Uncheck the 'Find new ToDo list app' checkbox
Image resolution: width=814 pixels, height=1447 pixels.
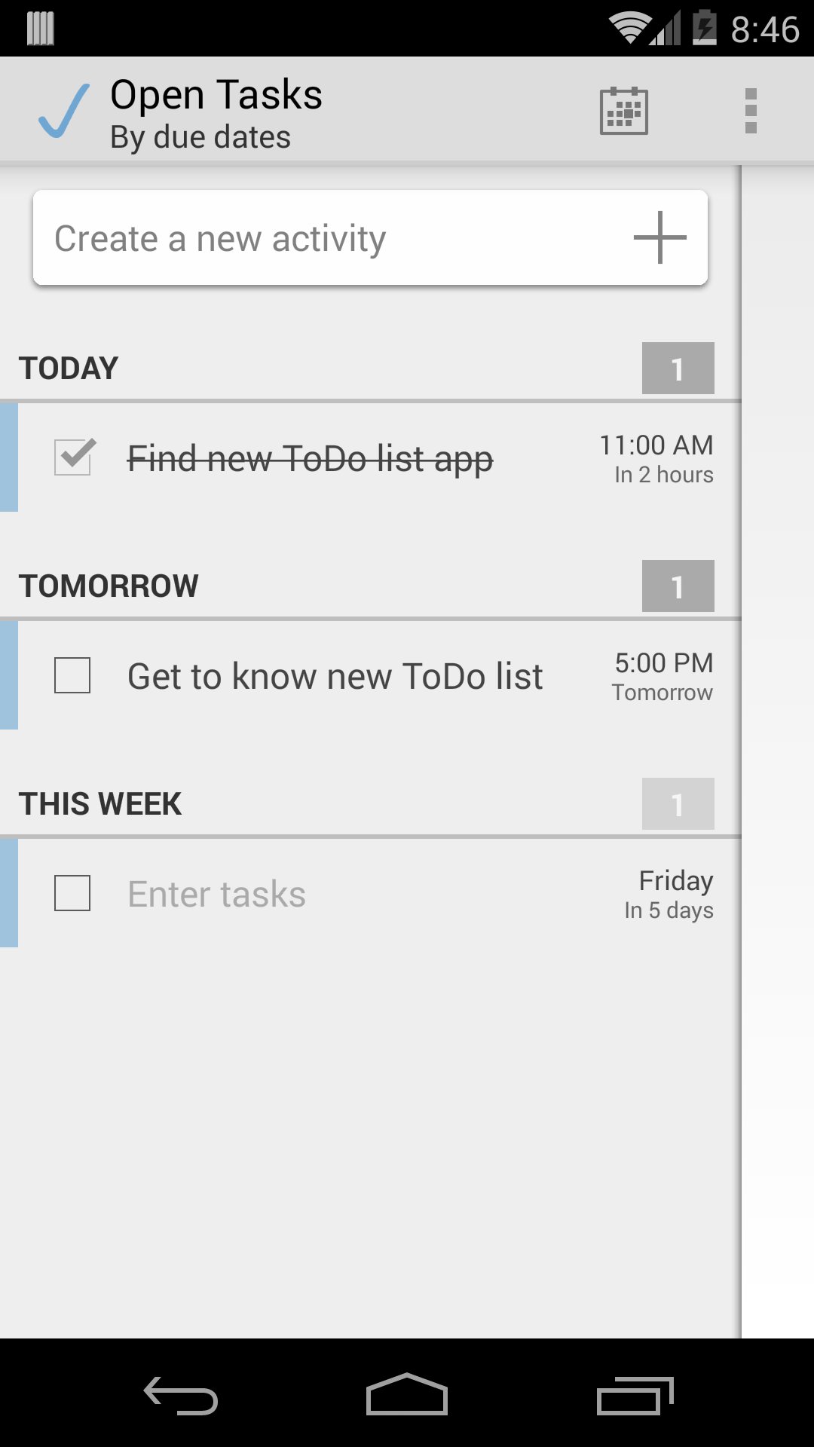coord(73,457)
